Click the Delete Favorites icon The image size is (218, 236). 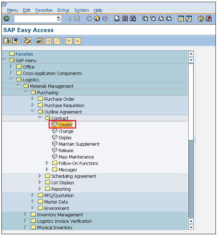pos(48,41)
